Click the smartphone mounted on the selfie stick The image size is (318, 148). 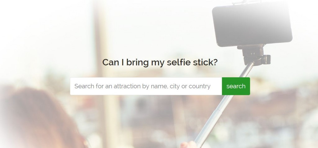click(x=252, y=24)
